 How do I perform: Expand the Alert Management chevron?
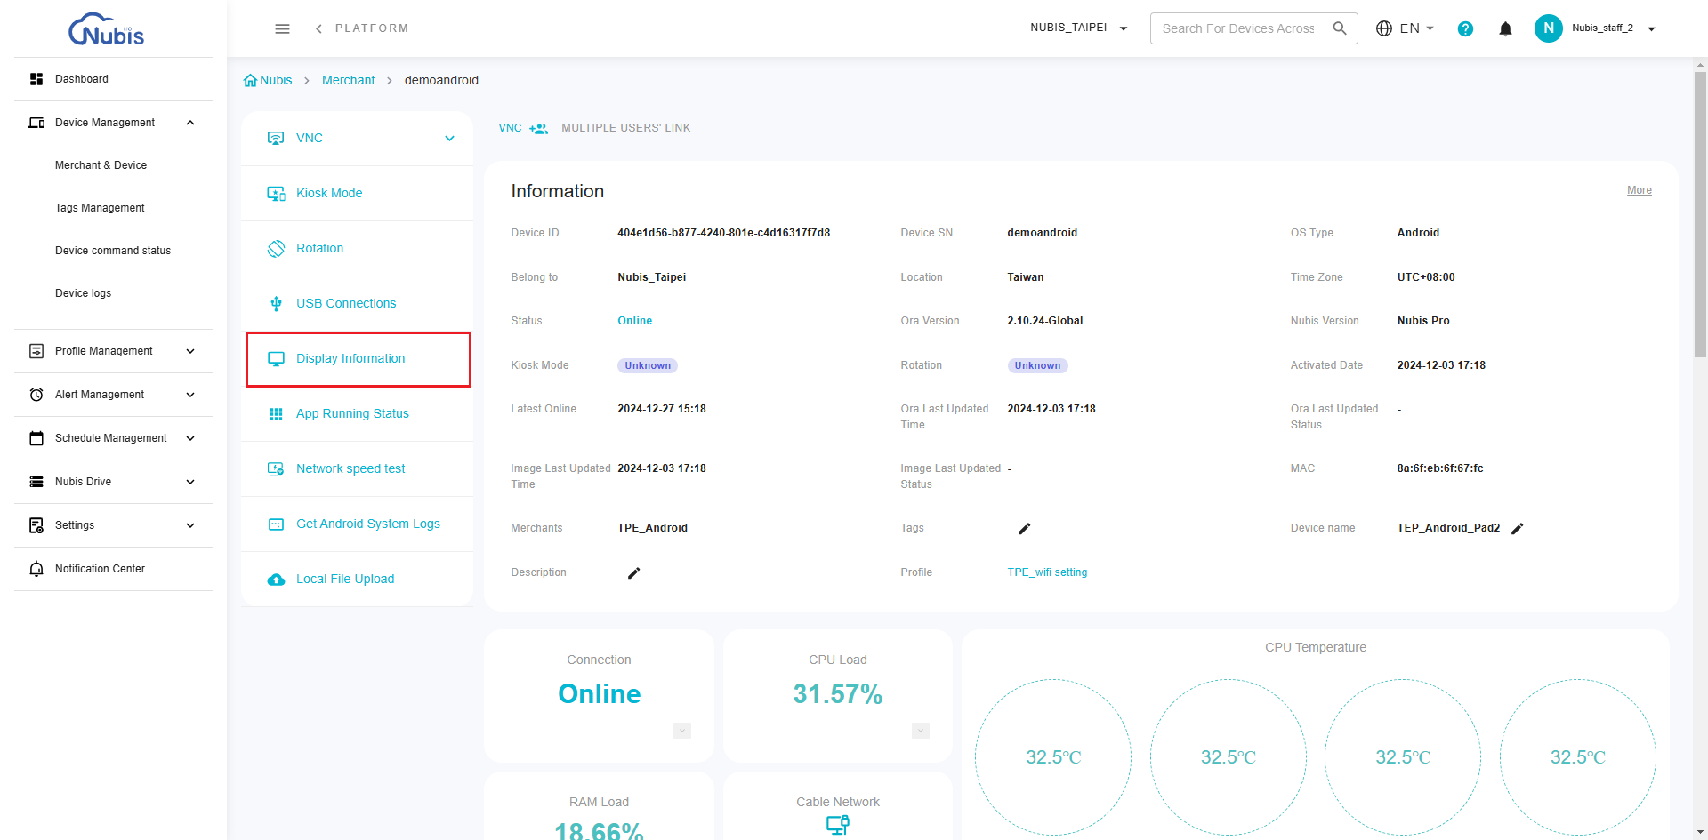[190, 395]
